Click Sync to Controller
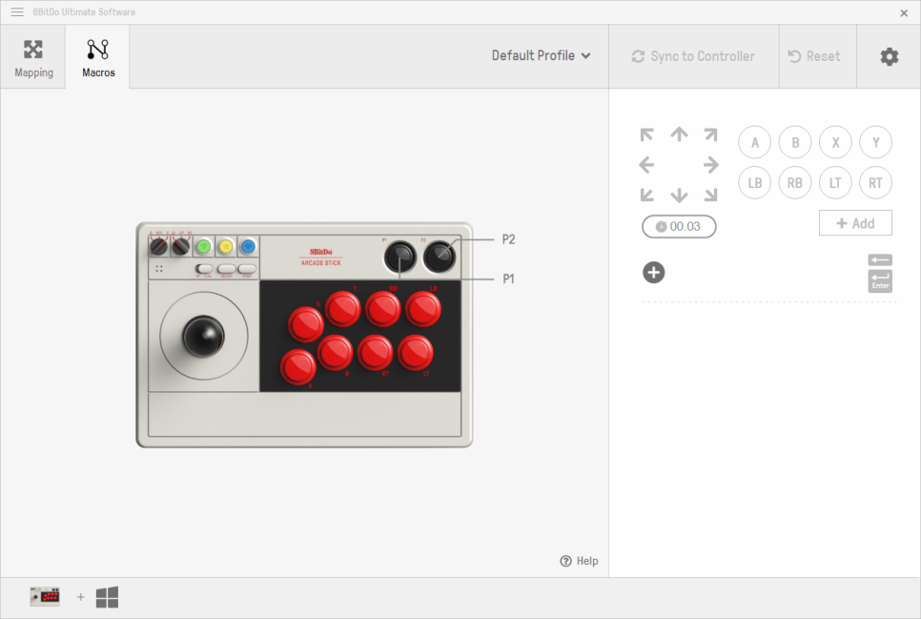The width and height of the screenshot is (921, 619). 693,56
